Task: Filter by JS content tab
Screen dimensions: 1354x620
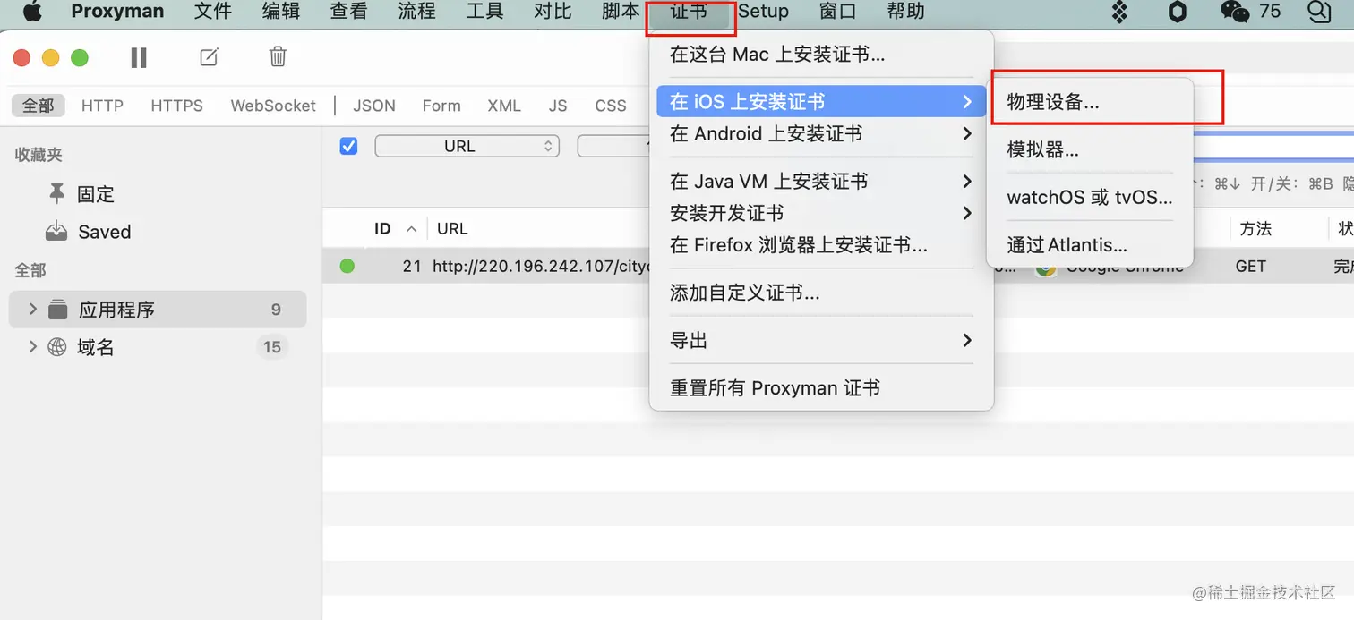Action: point(558,106)
